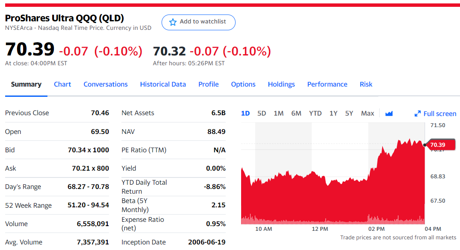Click the Beta (5Y Monthly) value 2.15
The height and width of the screenshot is (250, 460).
coord(218,205)
